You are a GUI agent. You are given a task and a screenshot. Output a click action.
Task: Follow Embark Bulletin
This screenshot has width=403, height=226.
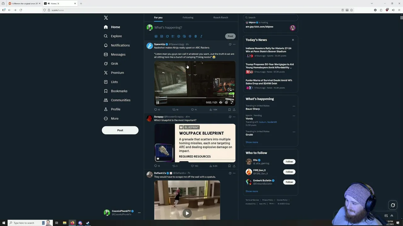pyautogui.click(x=289, y=182)
